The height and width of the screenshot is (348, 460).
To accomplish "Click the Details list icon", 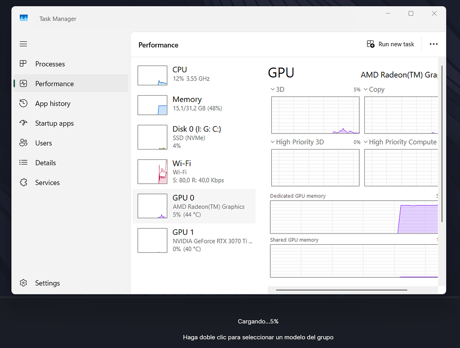I will 23,163.
